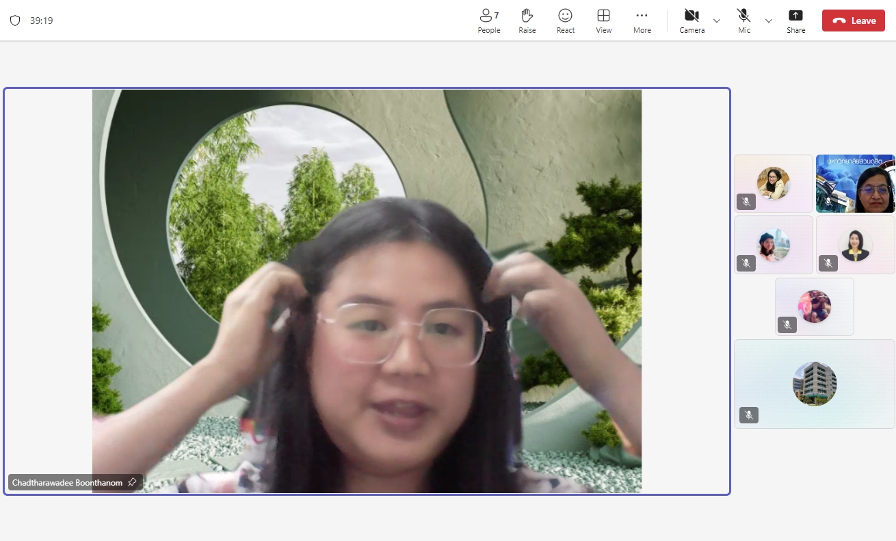Select the participant tile with yellow jacket avatar
The image size is (896, 541).
(855, 245)
